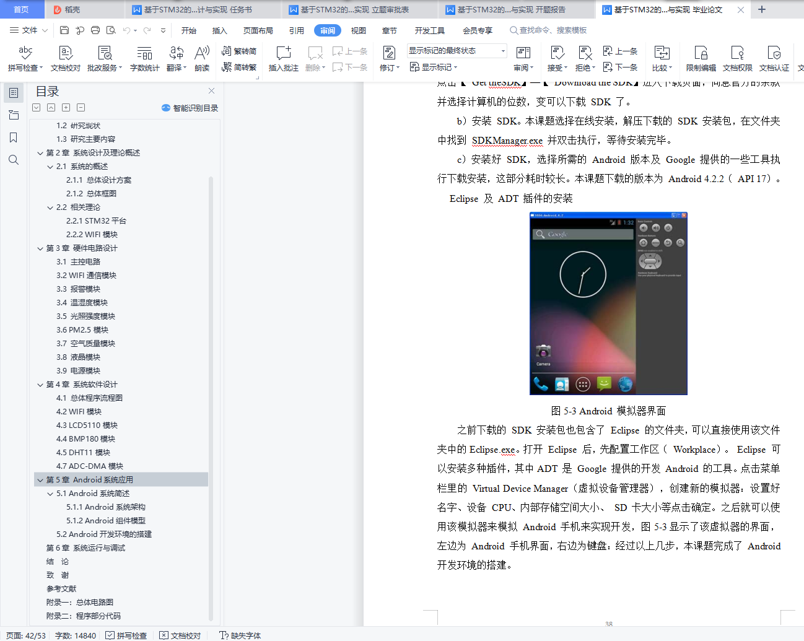
Task: Click the Android emulator figure image
Action: tap(608, 303)
